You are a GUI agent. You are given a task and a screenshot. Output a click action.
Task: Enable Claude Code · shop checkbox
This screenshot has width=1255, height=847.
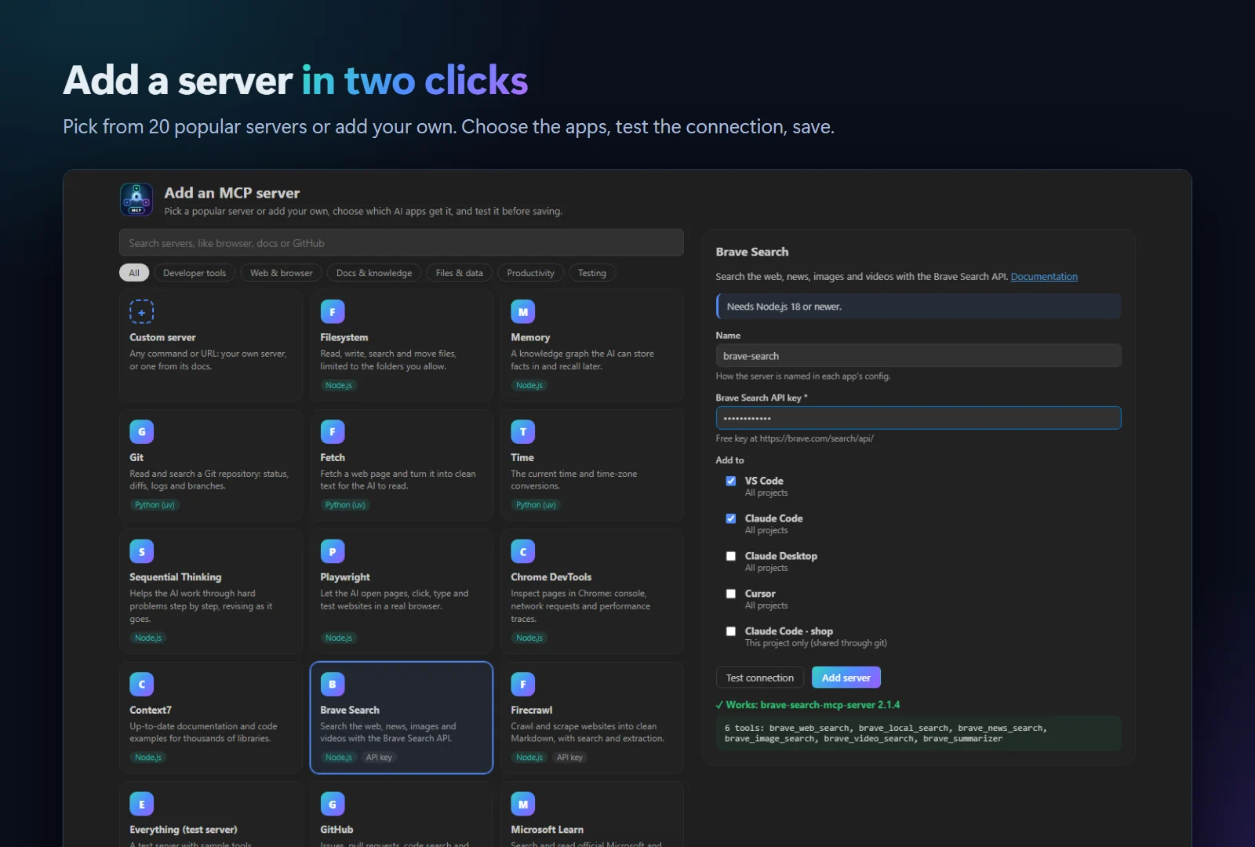tap(731, 631)
